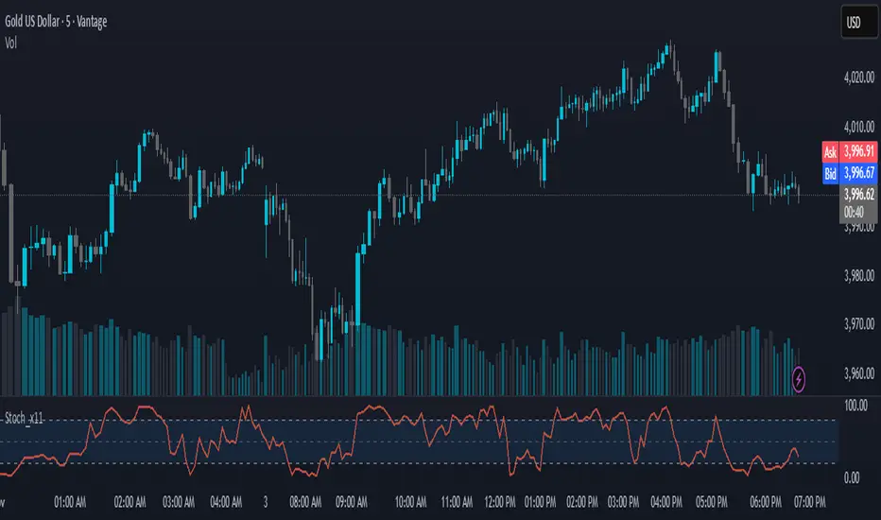Click the 100.00 stochastic scale label
Image resolution: width=881 pixels, height=520 pixels.
click(x=856, y=405)
